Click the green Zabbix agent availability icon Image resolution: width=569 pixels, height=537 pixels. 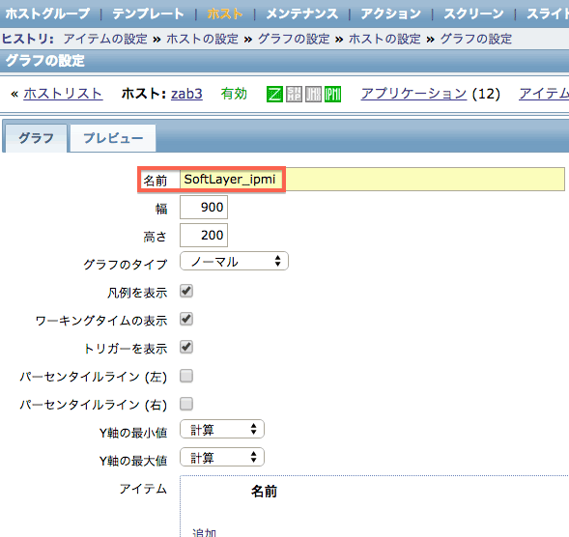[274, 95]
